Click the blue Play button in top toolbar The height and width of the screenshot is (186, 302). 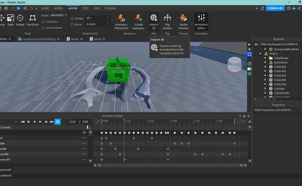19,8
